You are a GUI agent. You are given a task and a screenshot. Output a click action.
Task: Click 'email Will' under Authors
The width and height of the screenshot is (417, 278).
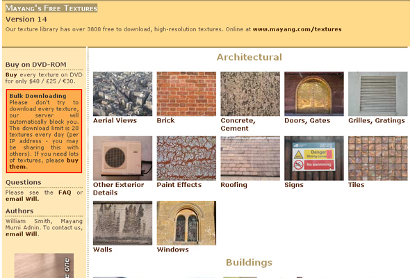(x=22, y=234)
